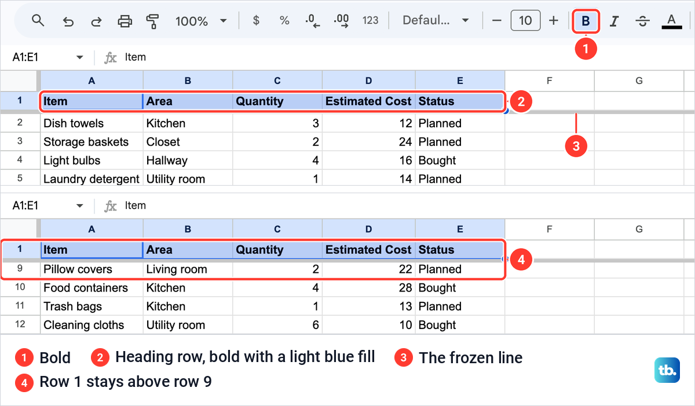Image resolution: width=695 pixels, height=406 pixels.
Task: Click the cost value 24 in row 3
Action: (369, 142)
